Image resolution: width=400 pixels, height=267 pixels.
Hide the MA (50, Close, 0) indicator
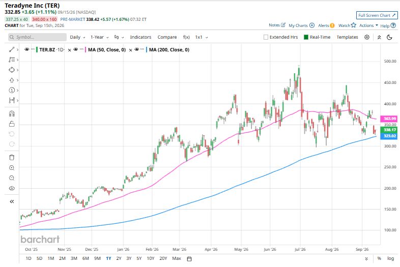75,49
